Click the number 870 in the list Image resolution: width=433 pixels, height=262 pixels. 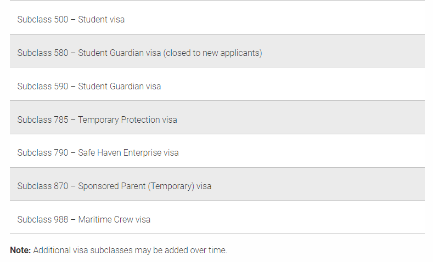[x=61, y=186]
